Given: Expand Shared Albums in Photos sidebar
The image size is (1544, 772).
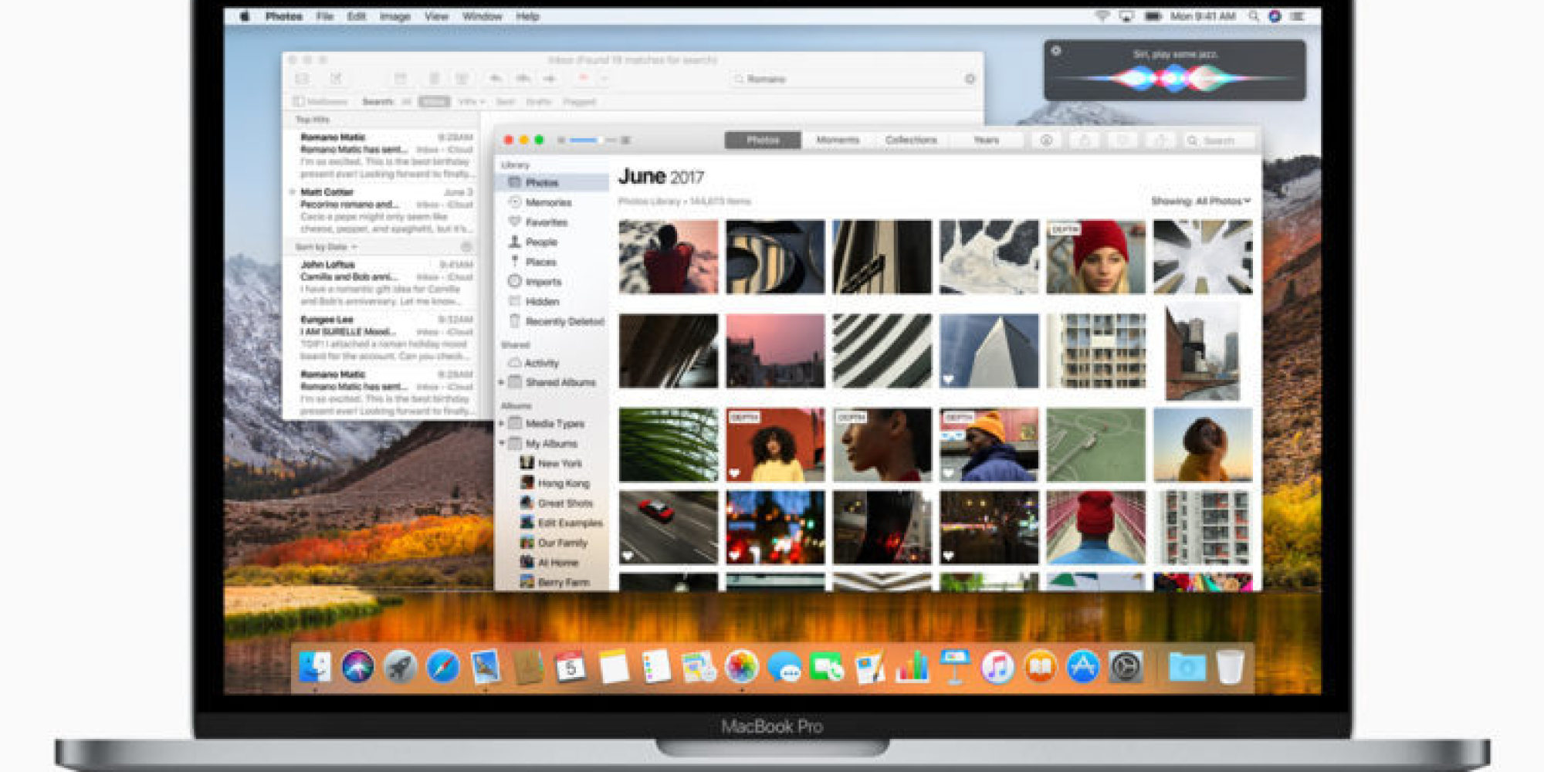Looking at the screenshot, I should point(502,382).
